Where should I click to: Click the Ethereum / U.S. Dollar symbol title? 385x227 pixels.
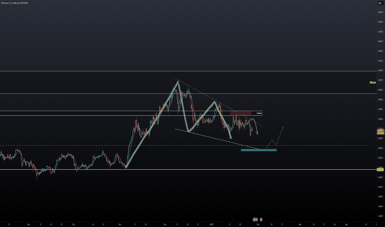[x=14, y=3]
